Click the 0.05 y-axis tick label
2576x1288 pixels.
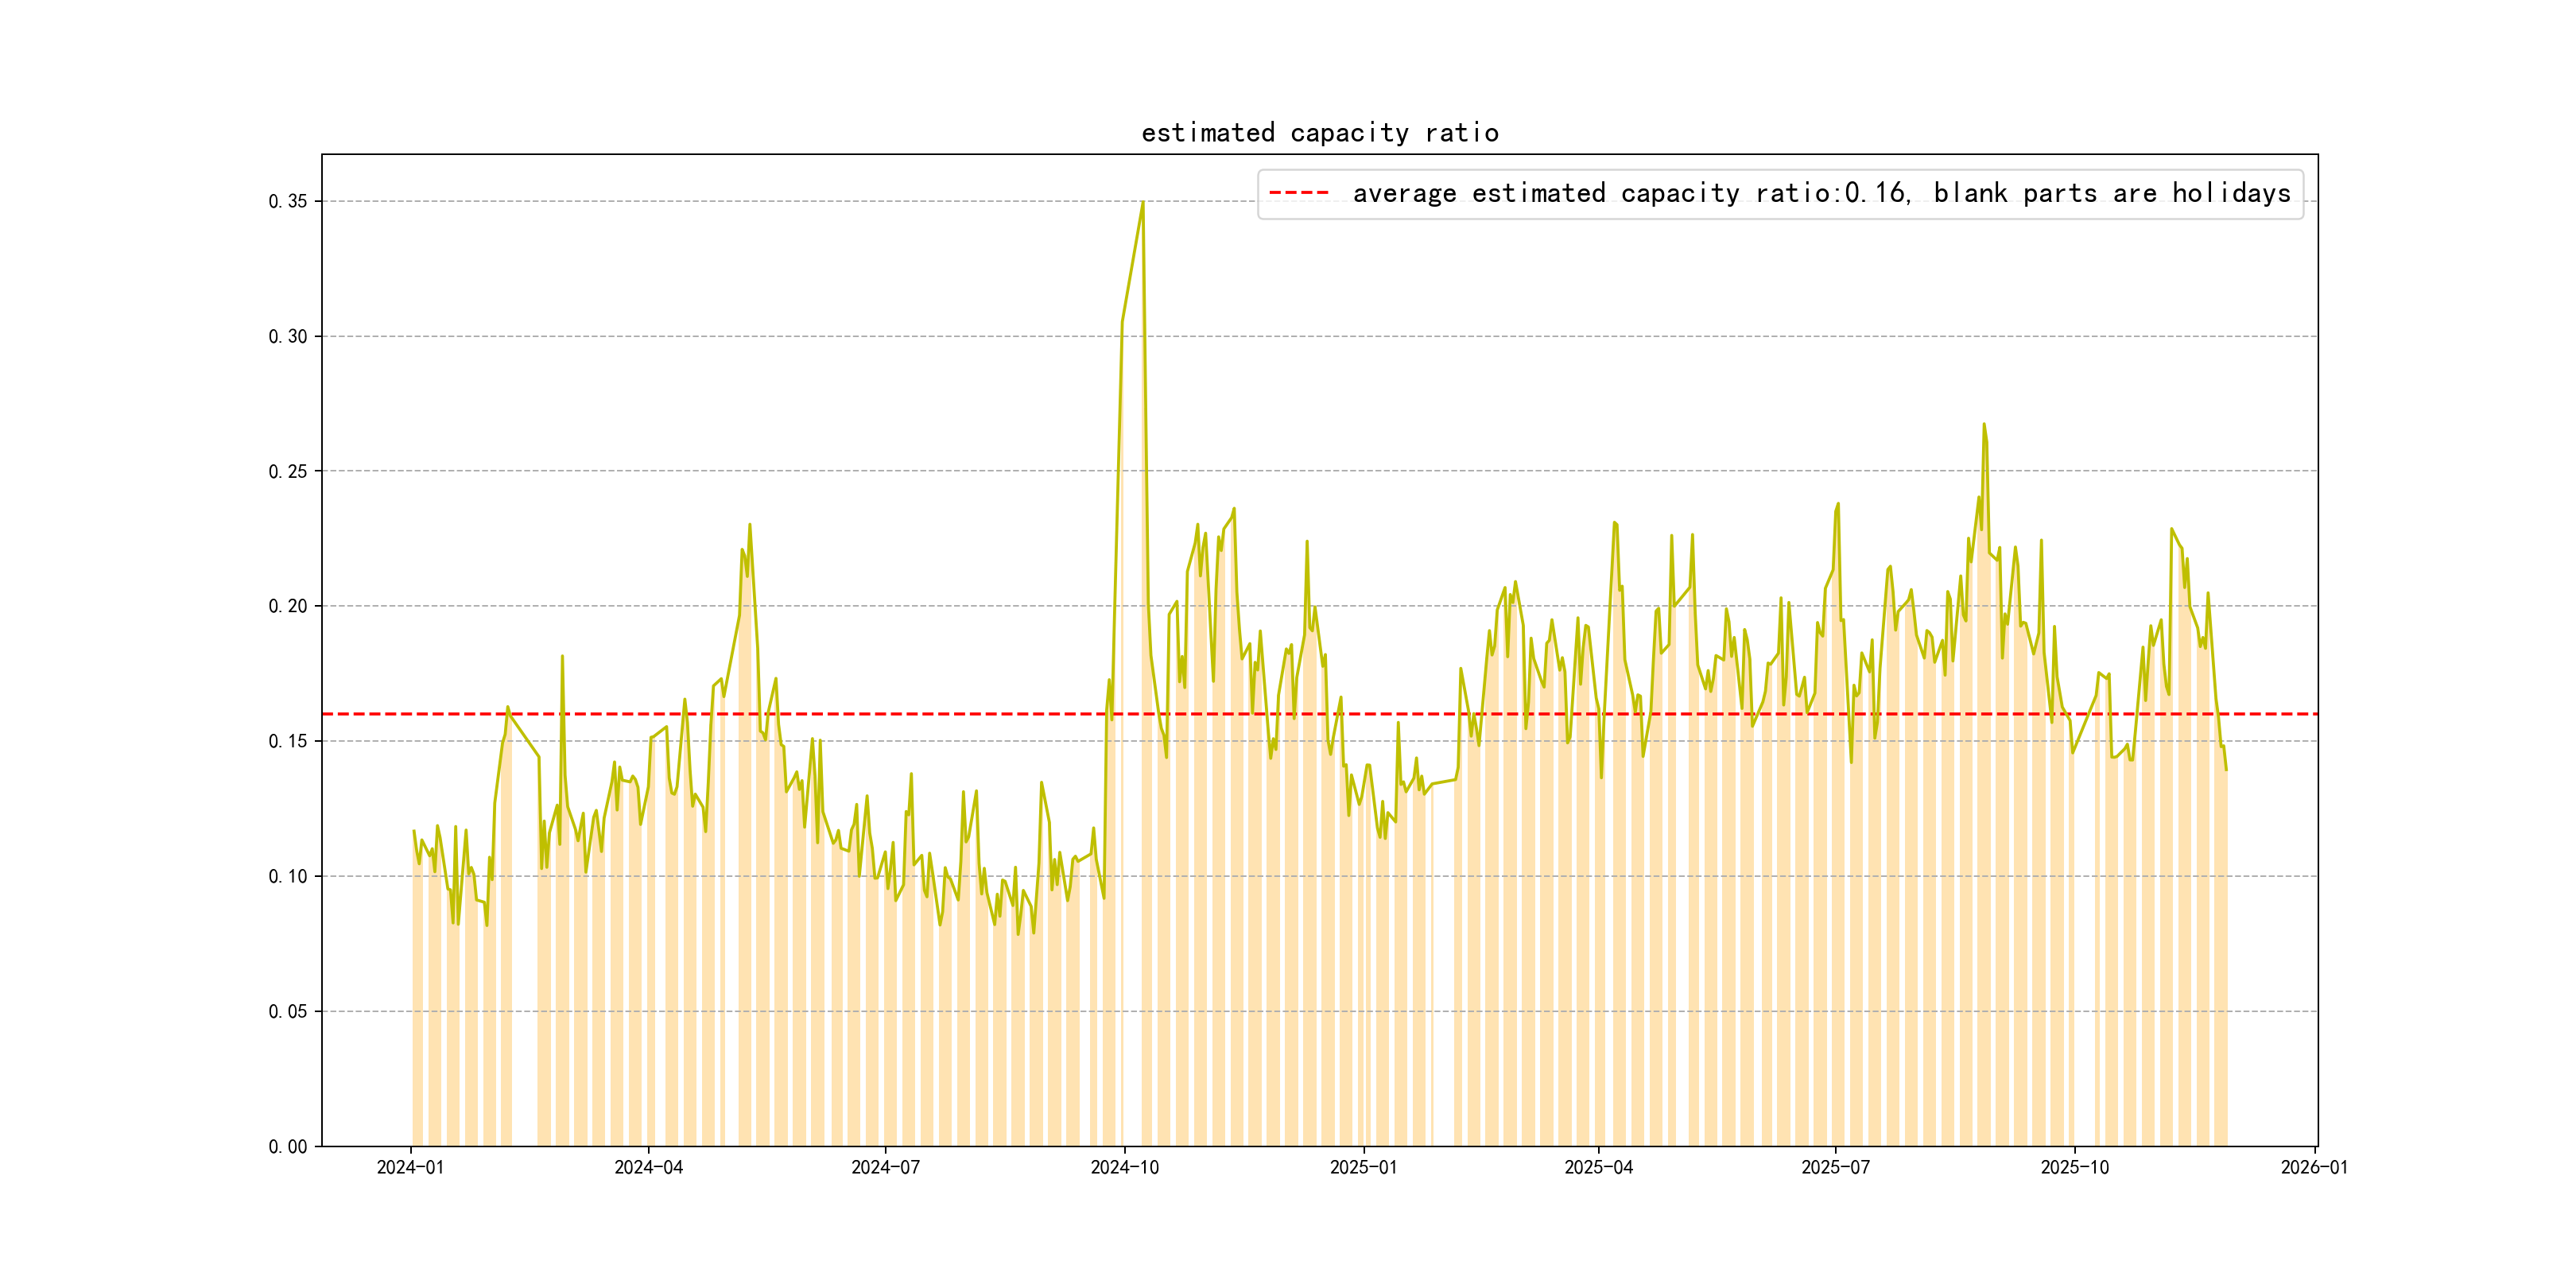click(x=288, y=1012)
